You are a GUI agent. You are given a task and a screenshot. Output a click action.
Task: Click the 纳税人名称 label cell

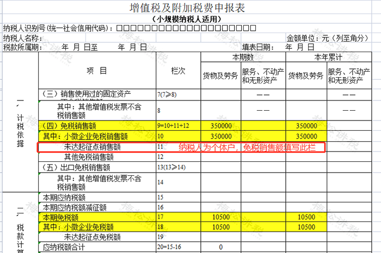[x=23, y=38]
